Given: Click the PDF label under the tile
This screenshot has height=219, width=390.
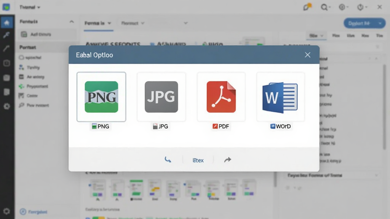Looking at the screenshot, I should [x=221, y=126].
